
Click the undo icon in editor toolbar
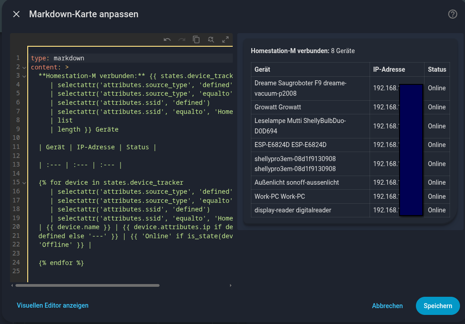pos(167,39)
